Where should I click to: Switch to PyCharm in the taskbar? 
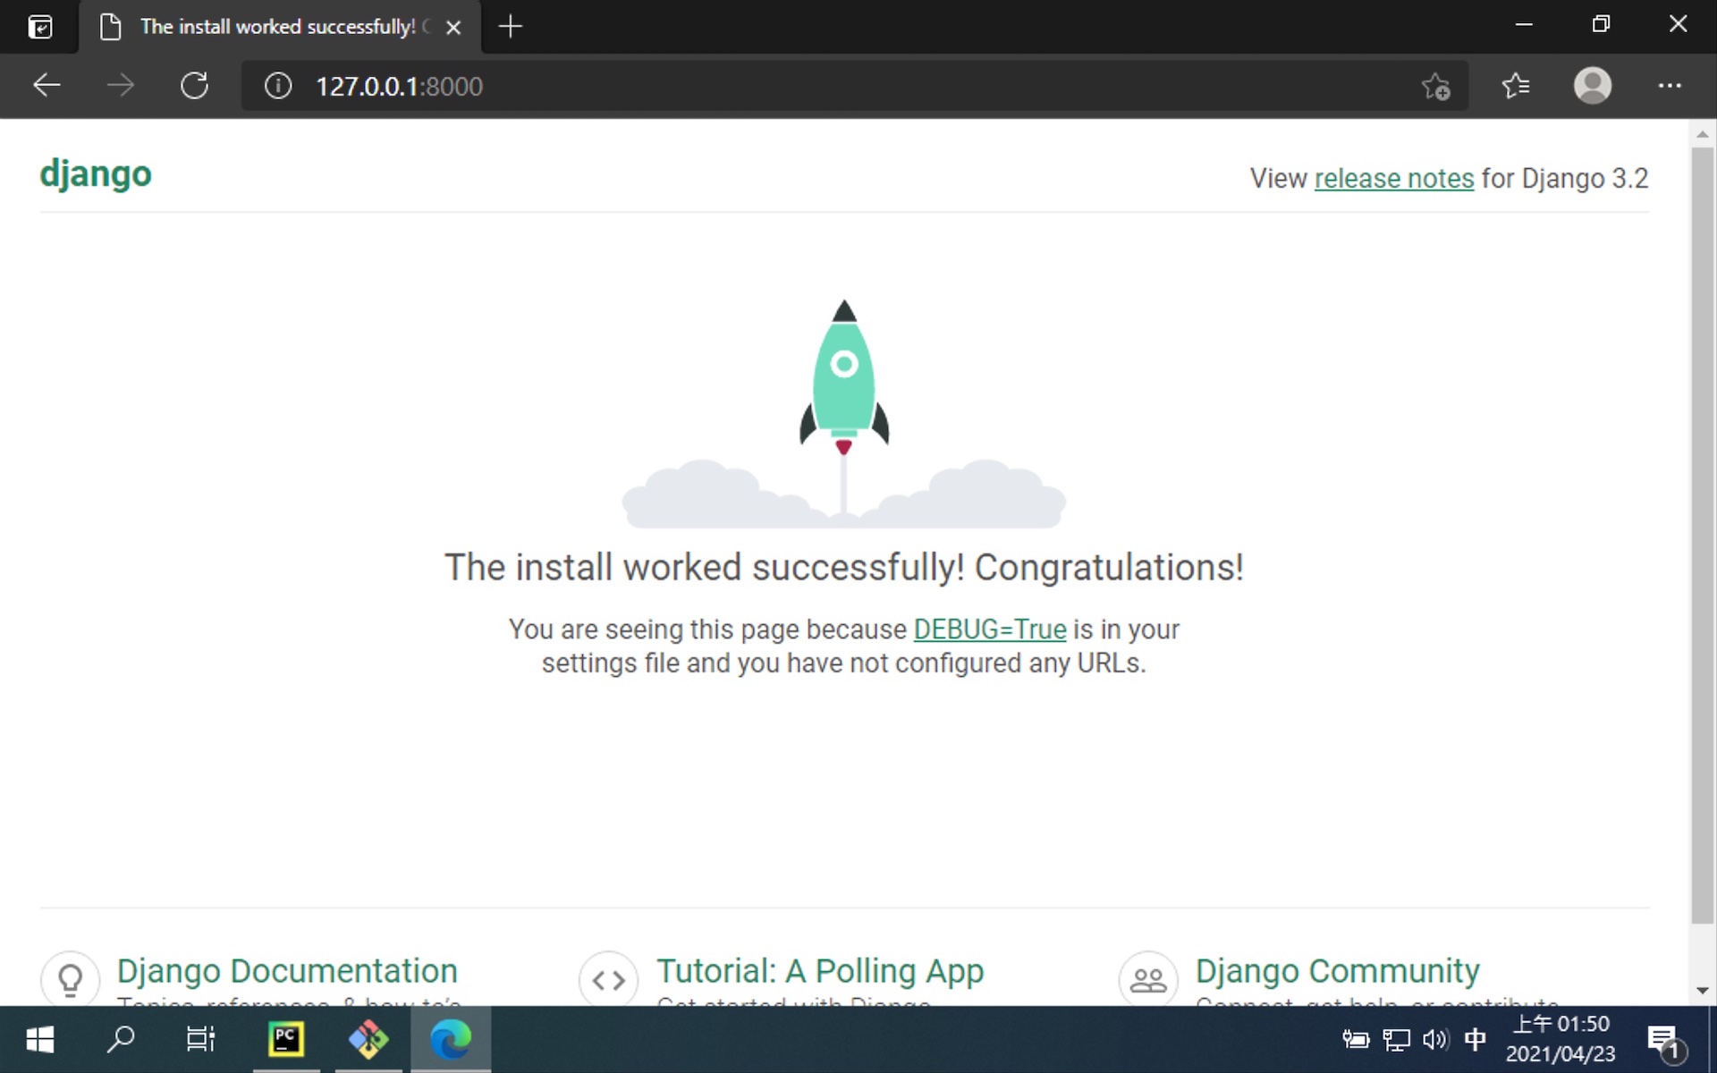pos(286,1039)
